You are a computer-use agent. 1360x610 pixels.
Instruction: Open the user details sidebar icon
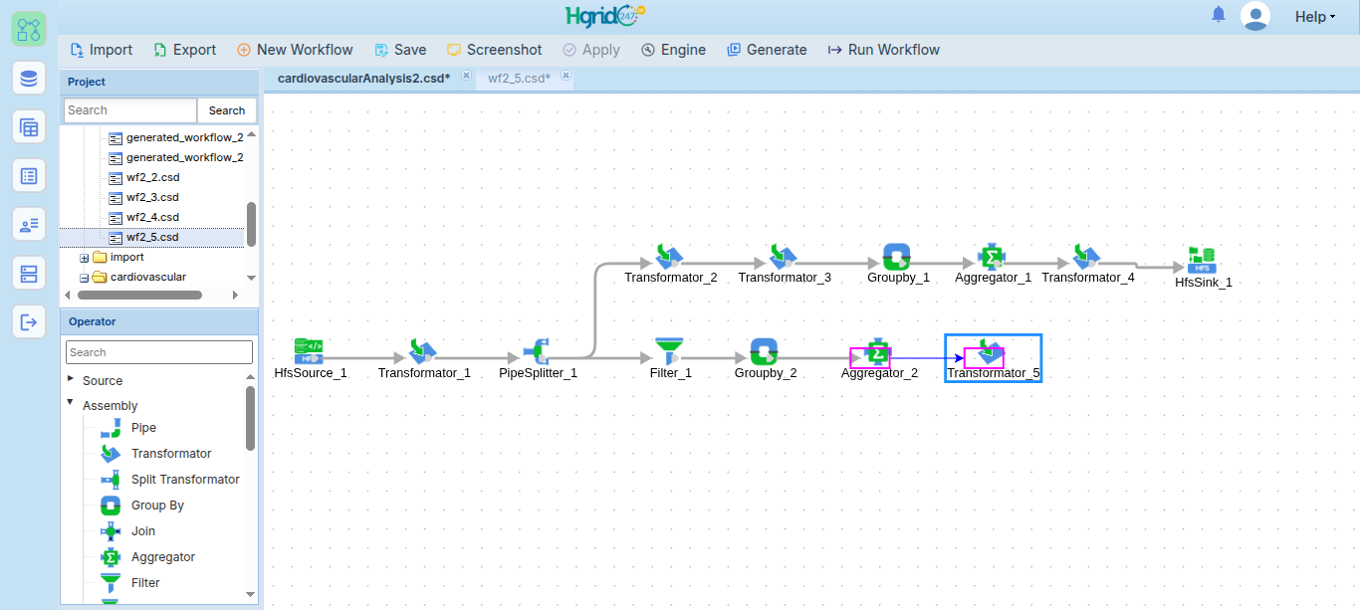click(x=29, y=224)
